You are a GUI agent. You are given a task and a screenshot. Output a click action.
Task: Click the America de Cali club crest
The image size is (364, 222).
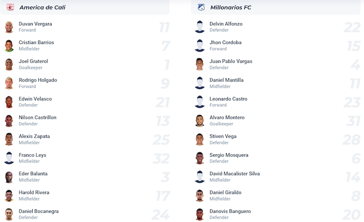tap(10, 7)
